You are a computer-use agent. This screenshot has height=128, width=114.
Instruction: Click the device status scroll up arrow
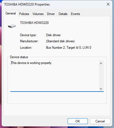[101, 63]
